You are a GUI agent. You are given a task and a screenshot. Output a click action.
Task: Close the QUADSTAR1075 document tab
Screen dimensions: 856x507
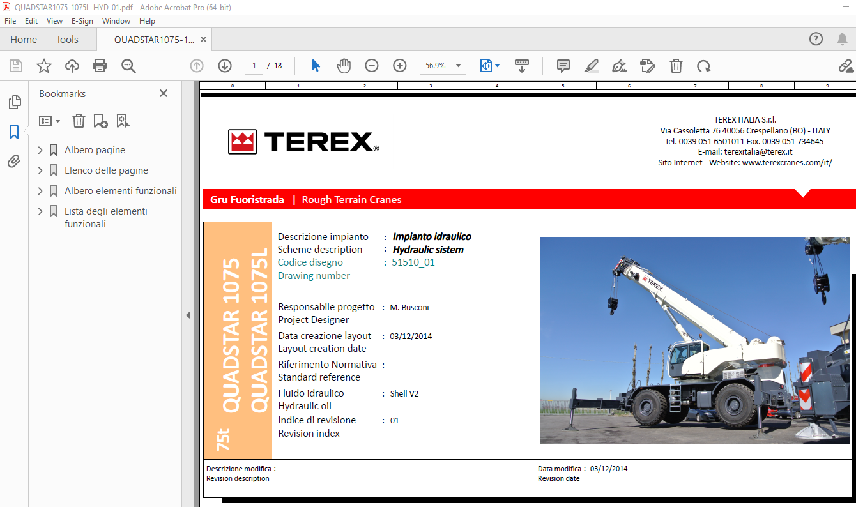[203, 39]
